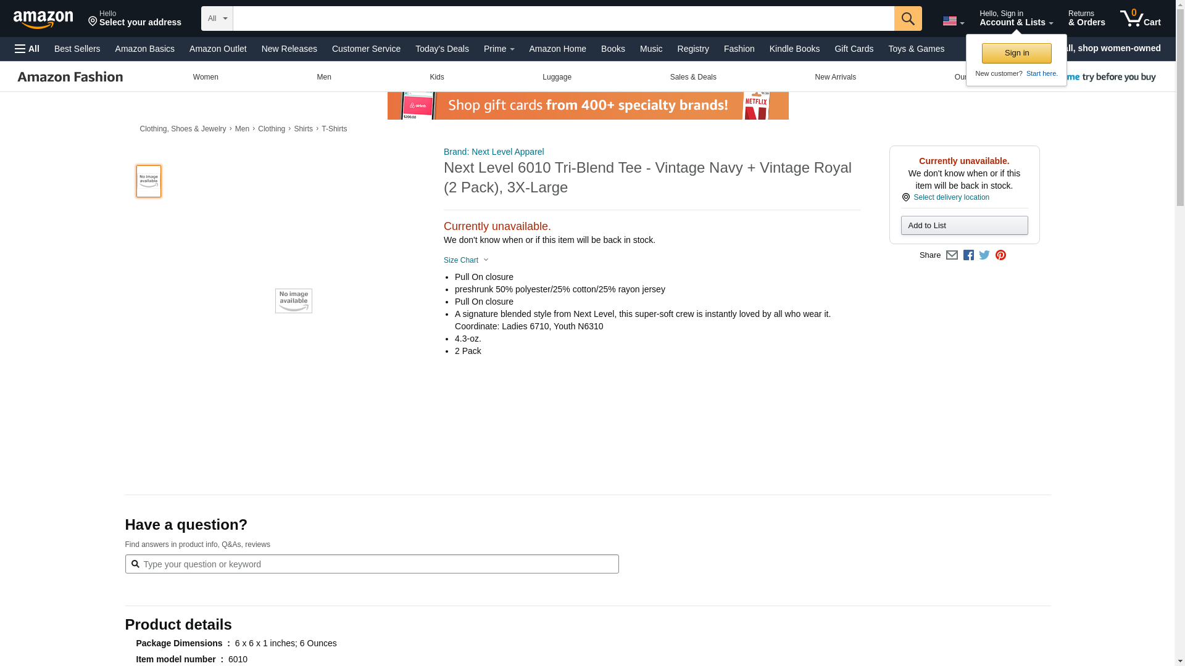Open the shopping cart icon
Viewport: 1185px width, 666px height.
coord(1140,18)
